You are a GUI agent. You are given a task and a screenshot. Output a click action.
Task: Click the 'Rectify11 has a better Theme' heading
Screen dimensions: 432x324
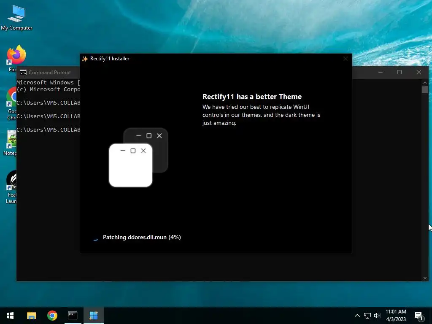[x=252, y=97]
